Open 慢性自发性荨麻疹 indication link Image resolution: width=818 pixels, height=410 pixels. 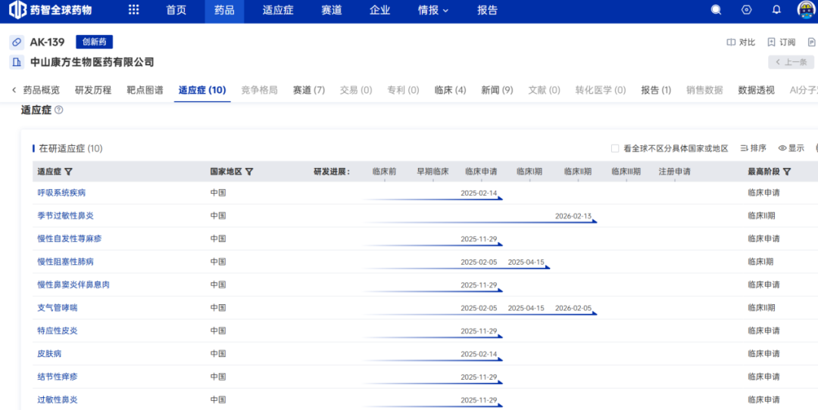click(x=70, y=238)
